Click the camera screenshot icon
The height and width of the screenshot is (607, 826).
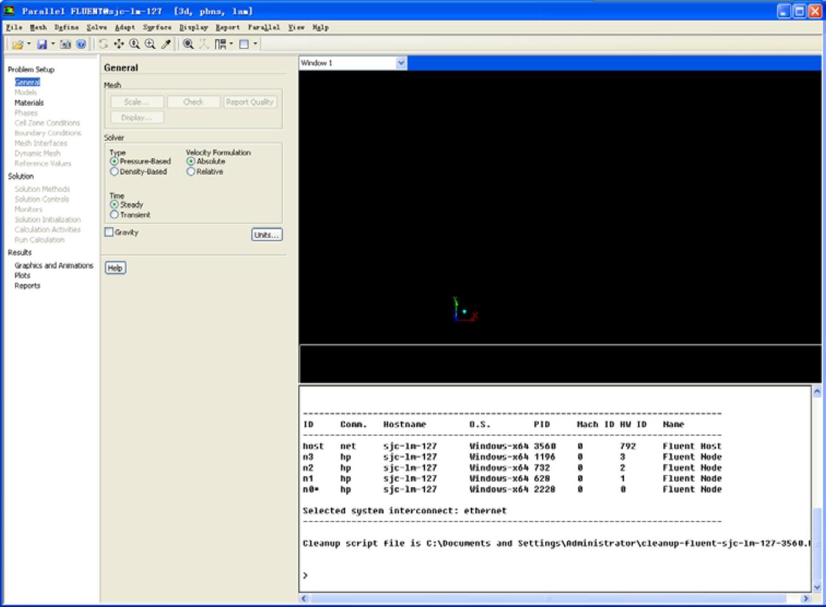tap(66, 44)
